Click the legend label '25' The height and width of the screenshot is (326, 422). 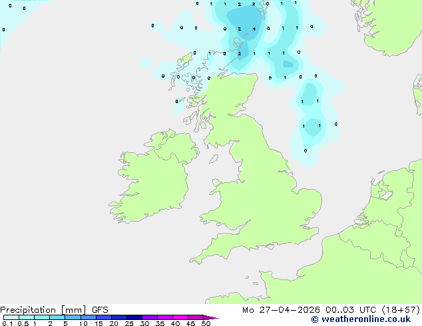129,323
